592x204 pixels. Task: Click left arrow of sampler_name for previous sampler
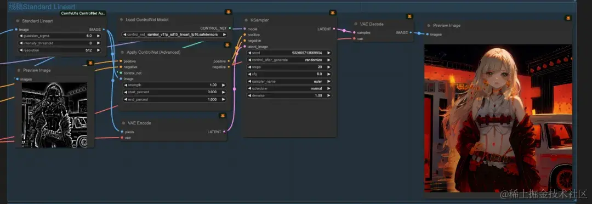tap(250, 81)
